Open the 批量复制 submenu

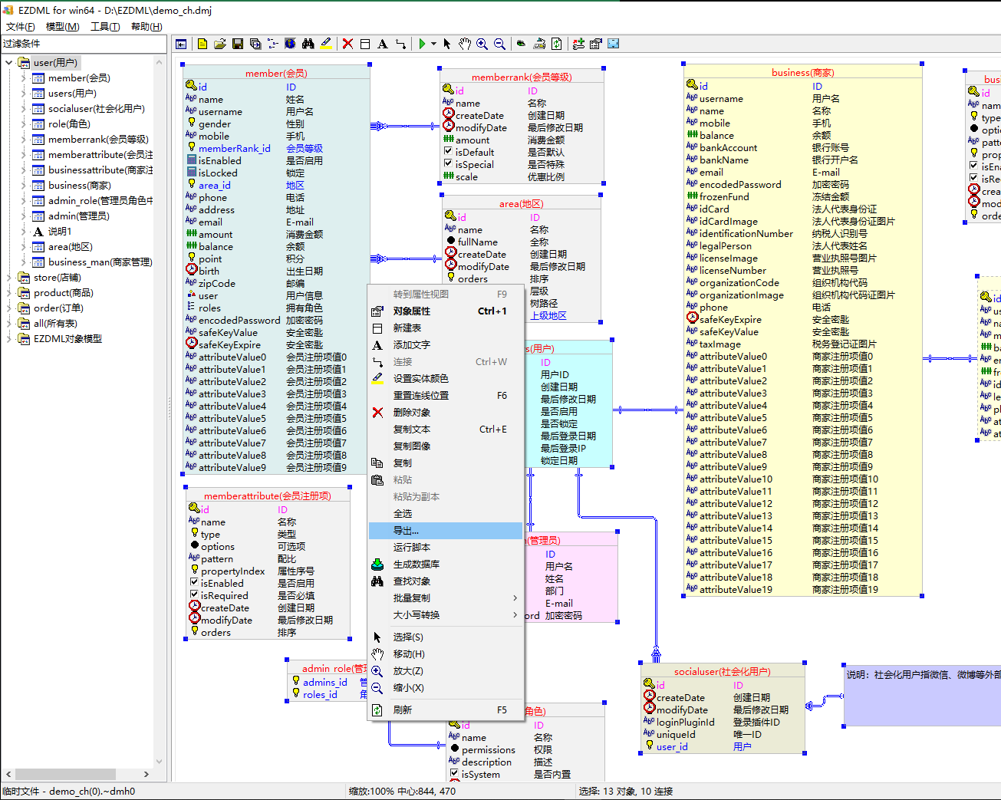[446, 598]
